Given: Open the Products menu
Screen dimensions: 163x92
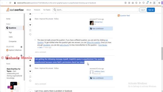Looking at the screenshot, I should tap(37, 10).
